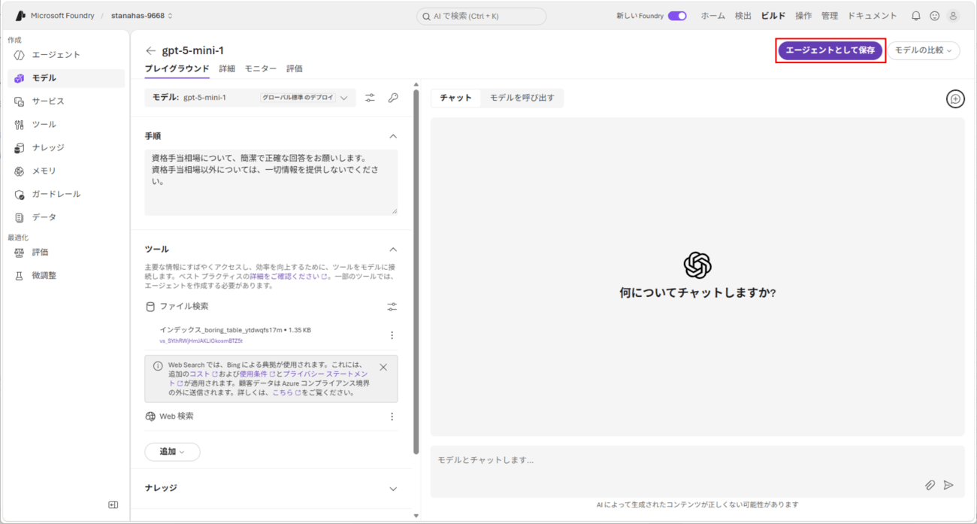
Task: Click into the 手順 instructions text area
Action: (x=271, y=182)
